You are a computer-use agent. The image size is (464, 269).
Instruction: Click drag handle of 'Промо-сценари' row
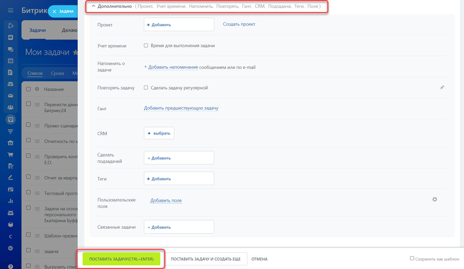(x=37, y=125)
